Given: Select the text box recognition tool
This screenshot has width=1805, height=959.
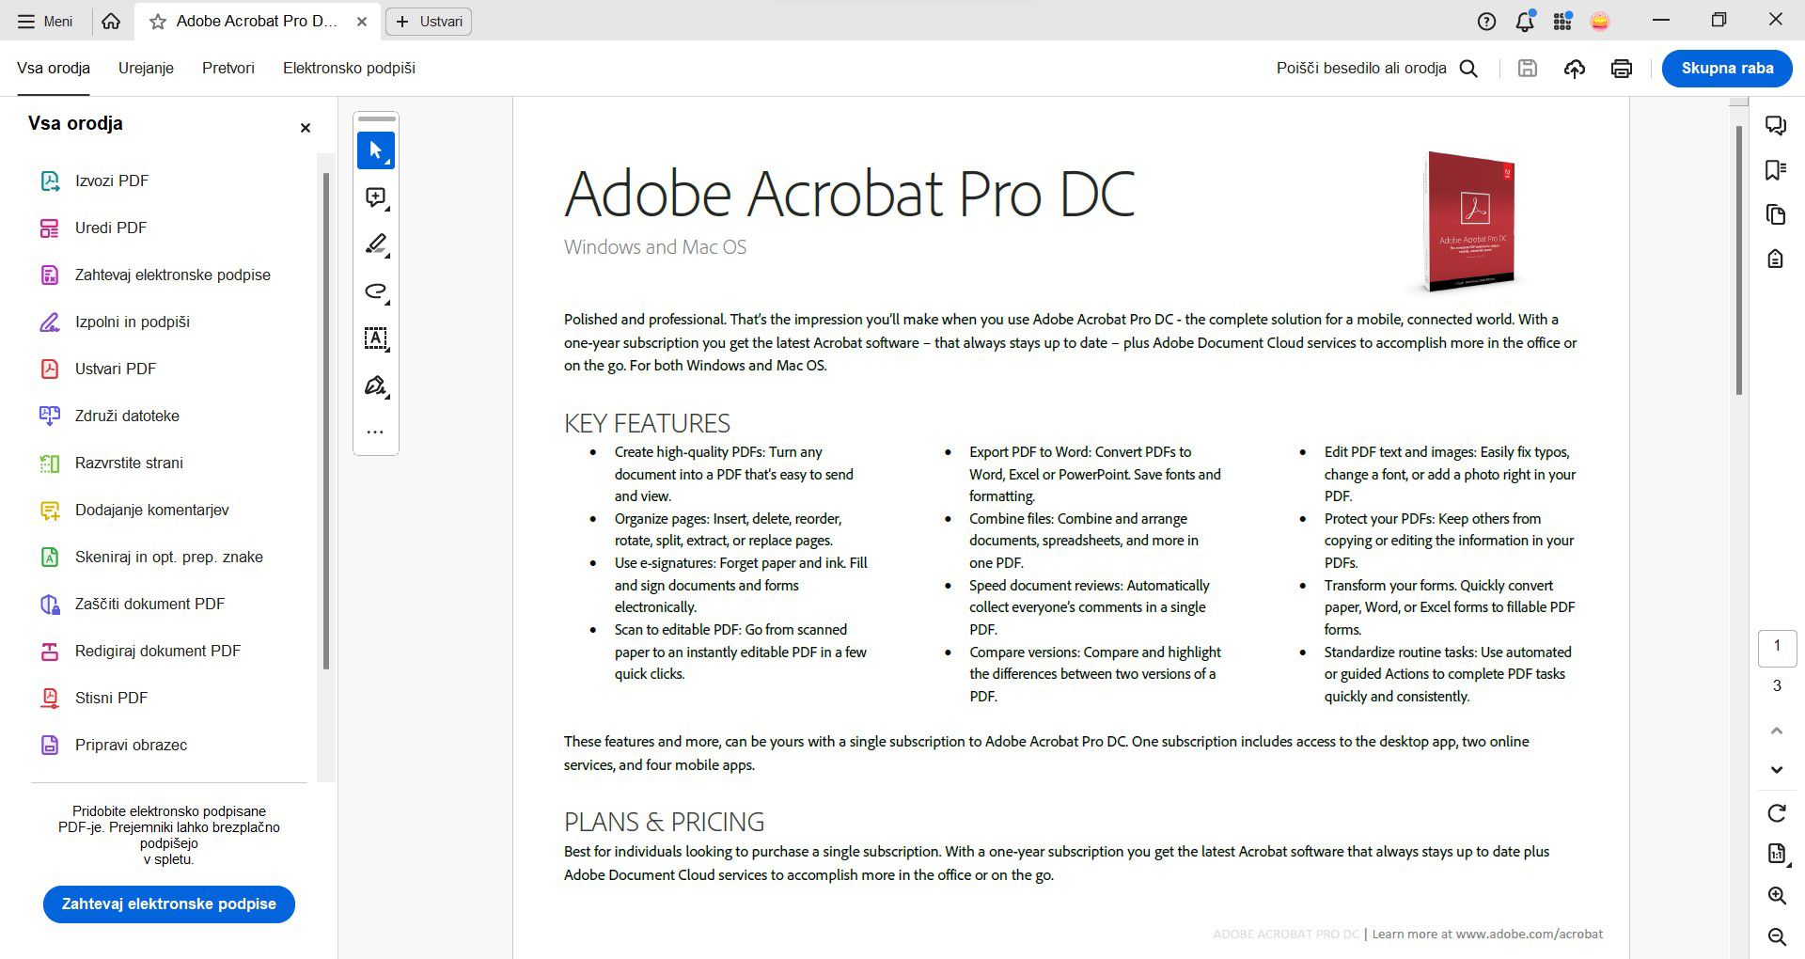Looking at the screenshot, I should tap(376, 338).
